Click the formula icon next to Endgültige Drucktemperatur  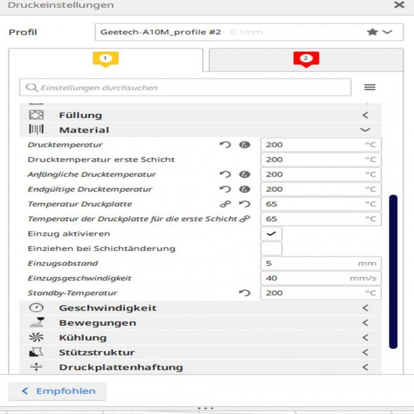click(x=245, y=189)
